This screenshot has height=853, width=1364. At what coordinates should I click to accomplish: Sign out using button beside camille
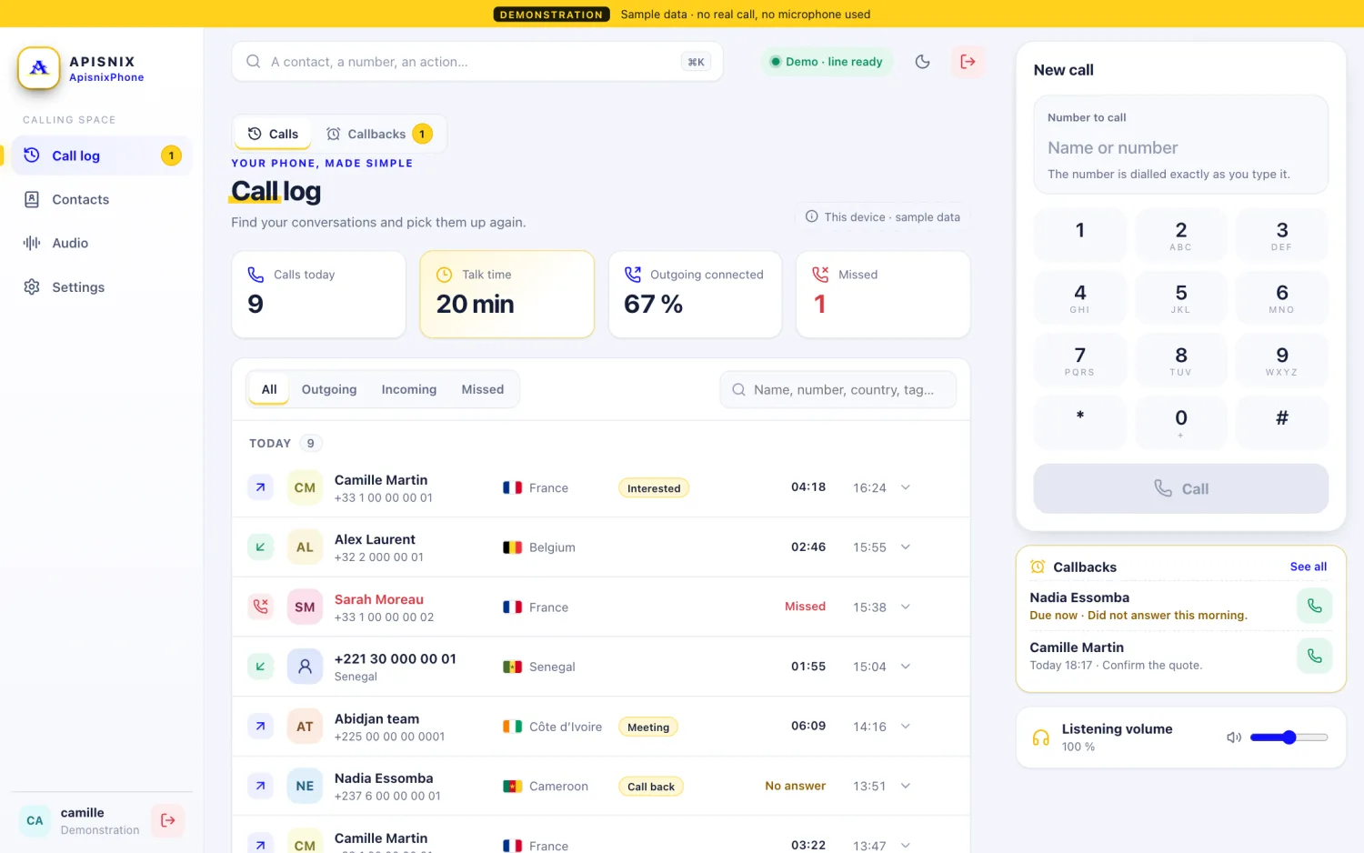click(x=167, y=820)
